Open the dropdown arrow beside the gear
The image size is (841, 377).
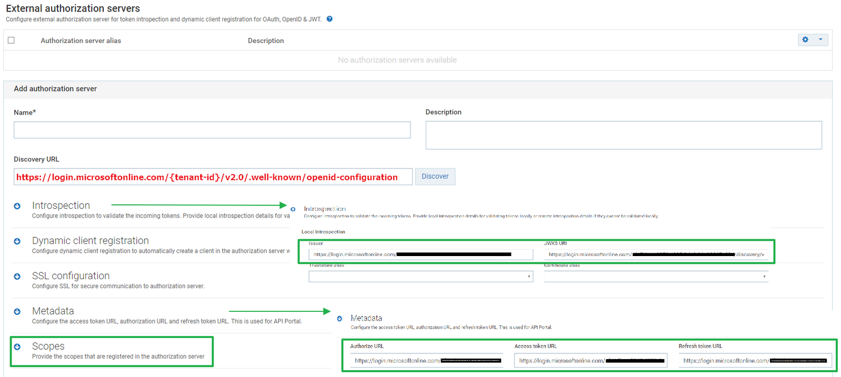tap(820, 40)
